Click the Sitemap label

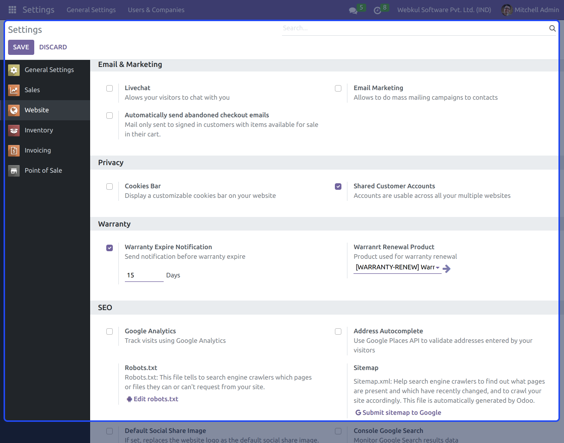point(366,368)
